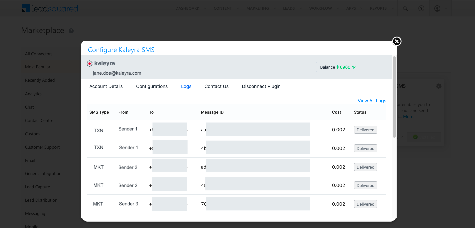Open the Disconnect Plugin tab

click(261, 86)
